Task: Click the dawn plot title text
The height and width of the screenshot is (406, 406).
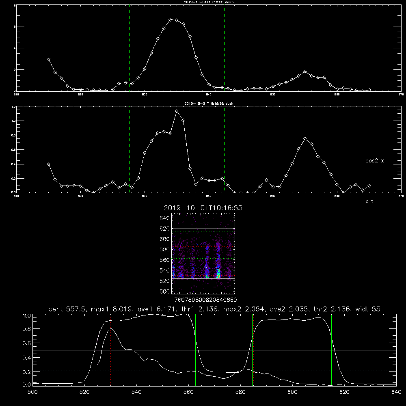Action: tap(209, 2)
